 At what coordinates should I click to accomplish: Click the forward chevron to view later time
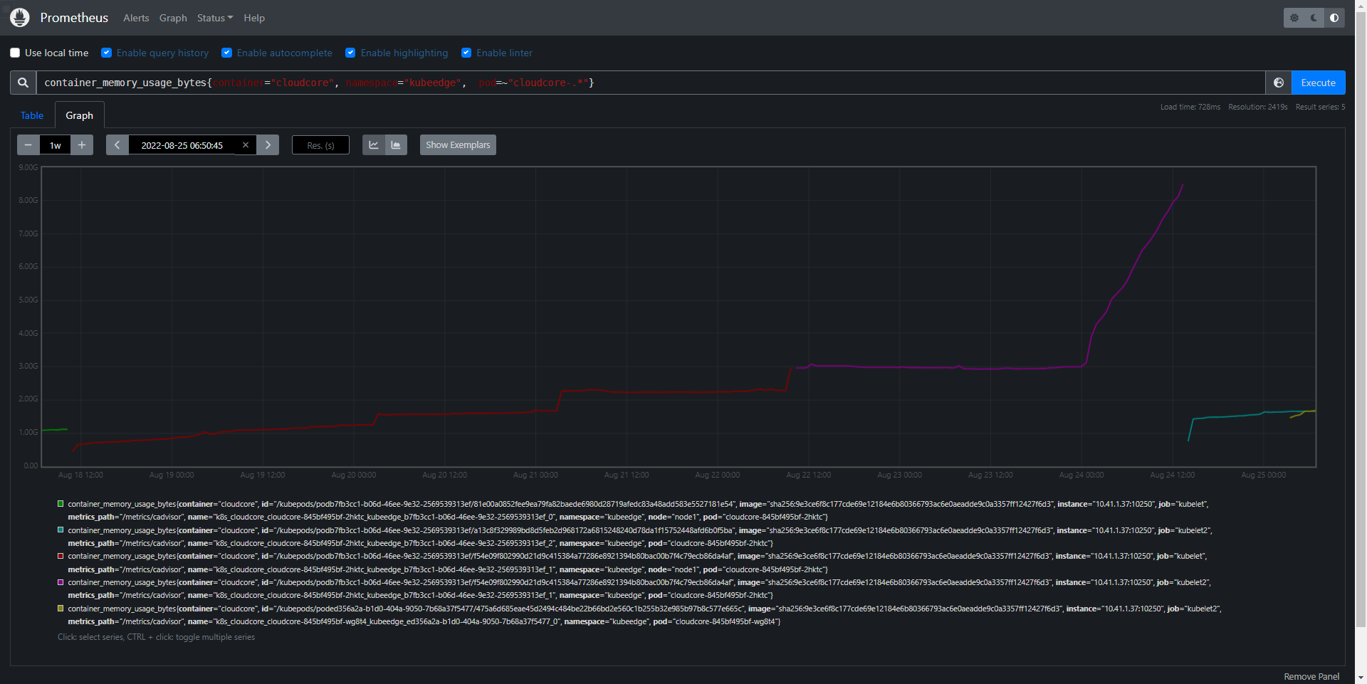(x=268, y=145)
